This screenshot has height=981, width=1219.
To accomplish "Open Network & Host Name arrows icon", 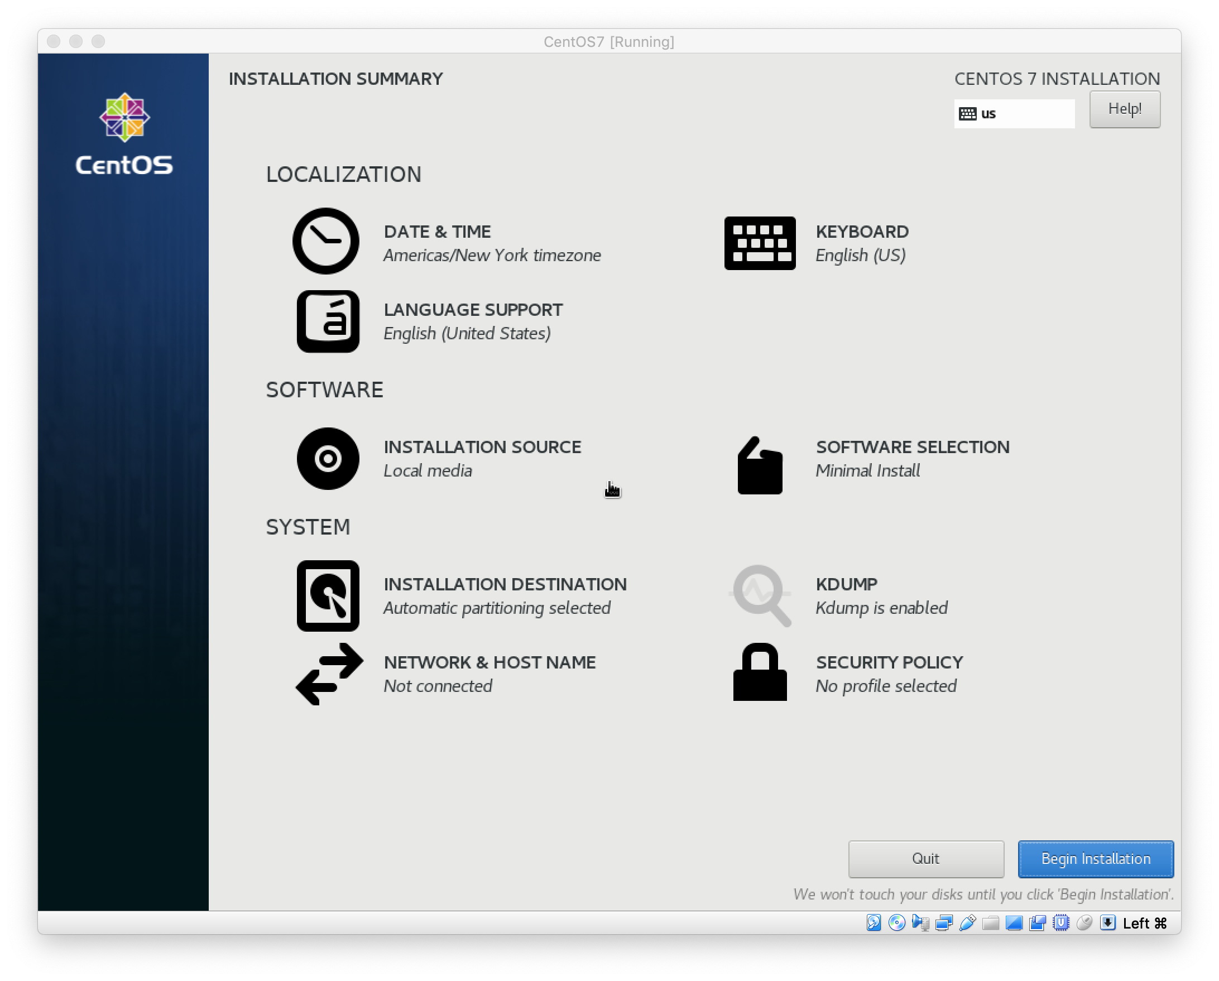I will pyautogui.click(x=330, y=674).
